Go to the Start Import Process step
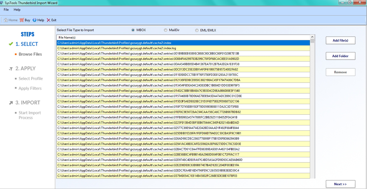 coord(30,115)
